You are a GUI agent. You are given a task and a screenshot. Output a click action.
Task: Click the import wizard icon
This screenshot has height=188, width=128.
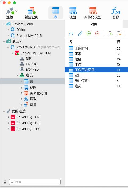(x=110, y=34)
